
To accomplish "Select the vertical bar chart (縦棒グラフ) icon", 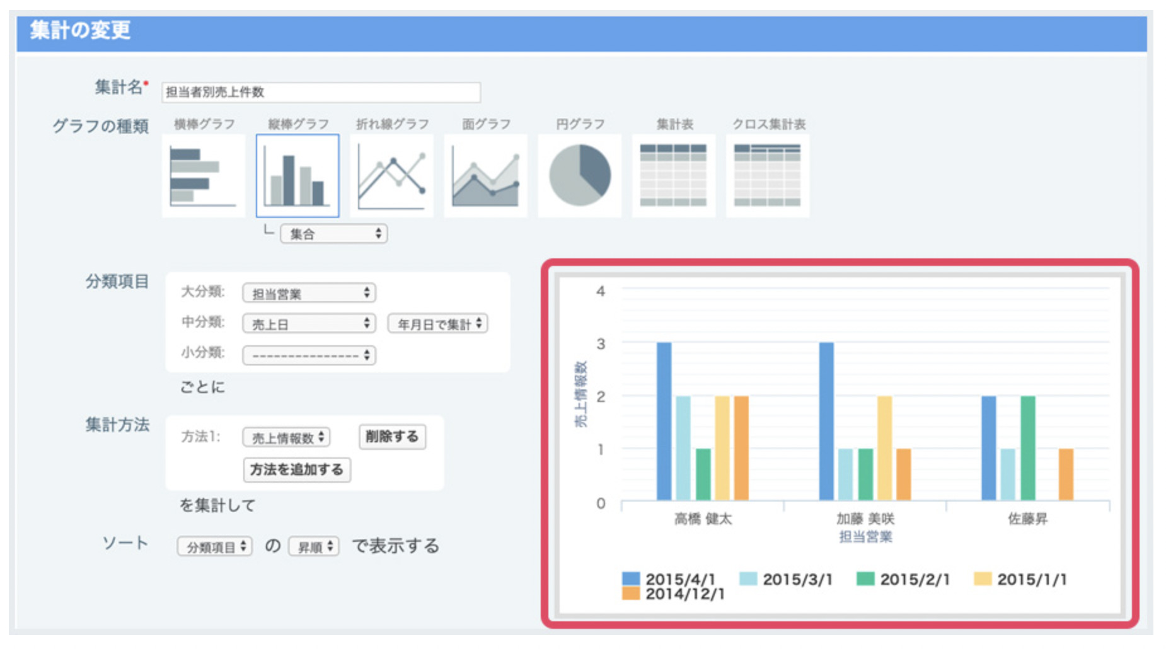I will point(297,176).
